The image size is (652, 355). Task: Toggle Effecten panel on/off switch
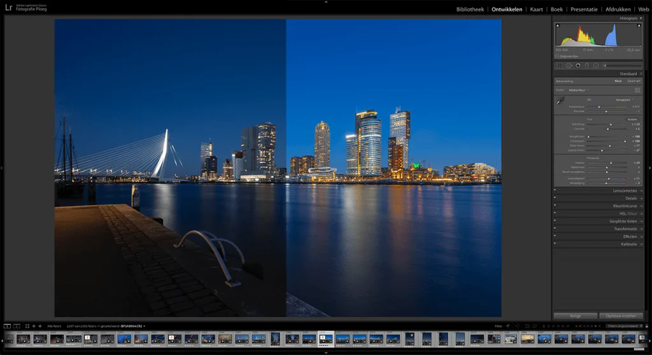click(x=555, y=236)
